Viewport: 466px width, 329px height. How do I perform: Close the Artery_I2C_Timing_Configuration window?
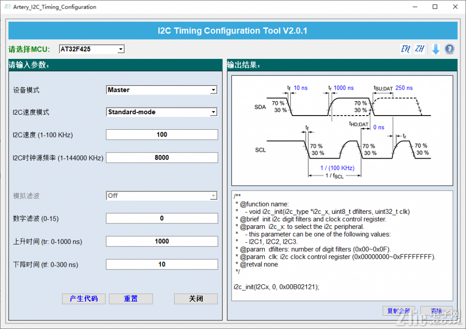tap(455, 6)
